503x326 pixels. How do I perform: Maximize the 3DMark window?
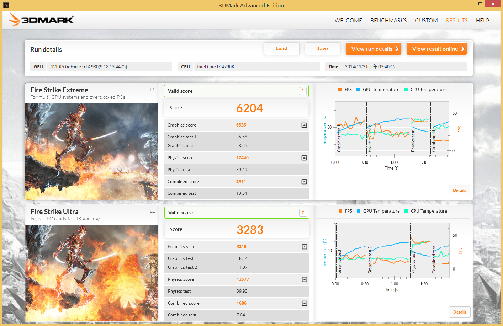coord(480,4)
